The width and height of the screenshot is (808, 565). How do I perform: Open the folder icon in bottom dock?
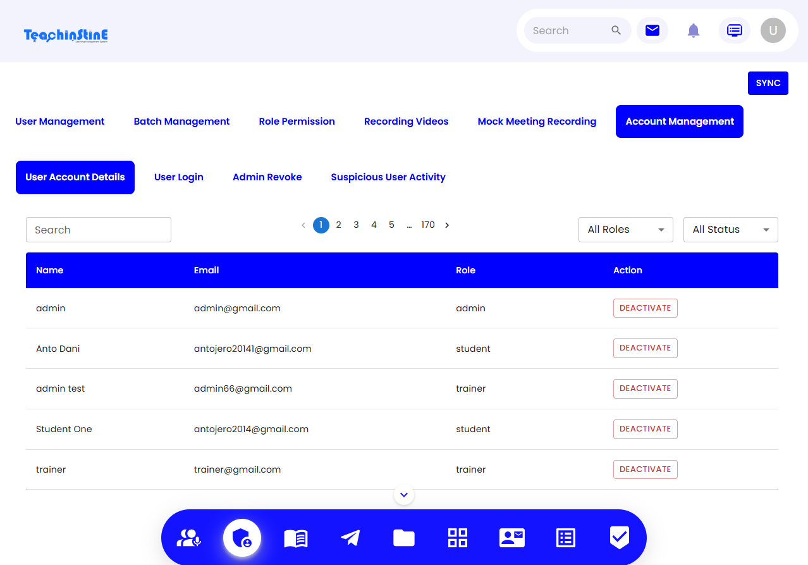tap(403, 538)
